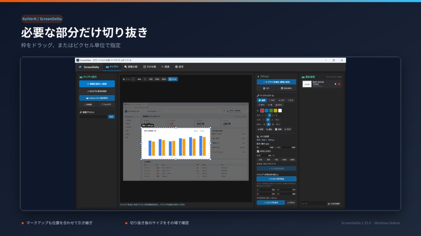Copy the image with コピー button
The image size is (421, 236).
[x=266, y=88]
